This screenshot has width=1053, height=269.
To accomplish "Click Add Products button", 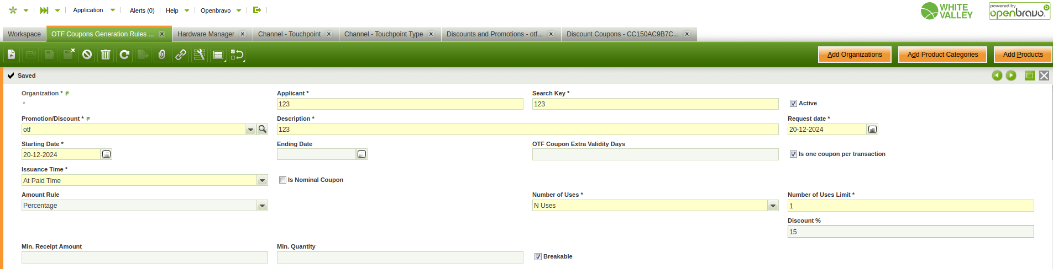I will click(1023, 55).
